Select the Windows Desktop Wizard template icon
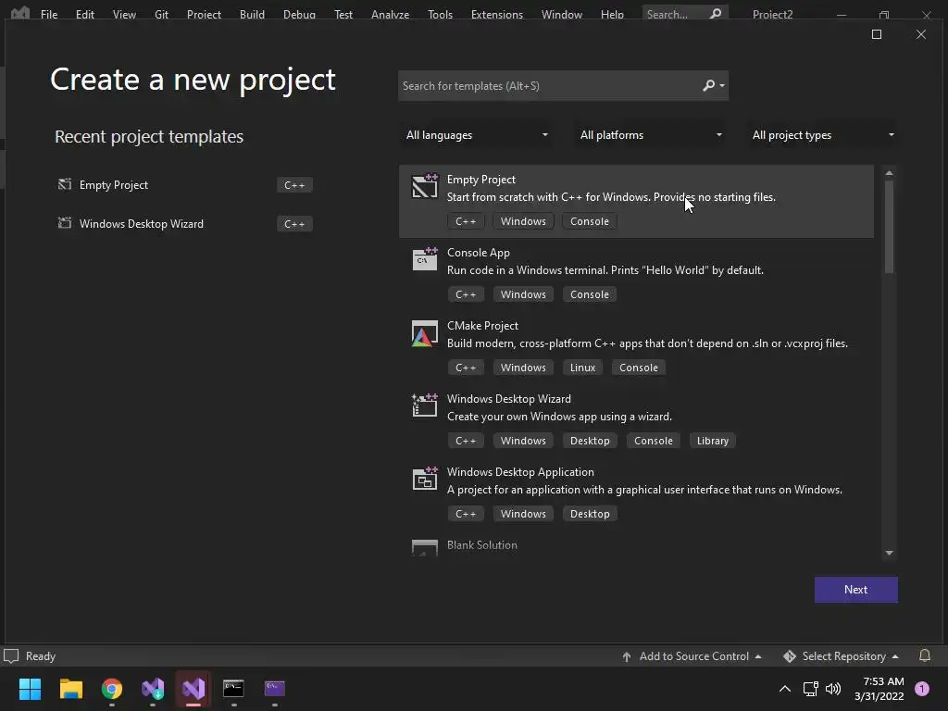948x711 pixels. tap(424, 405)
